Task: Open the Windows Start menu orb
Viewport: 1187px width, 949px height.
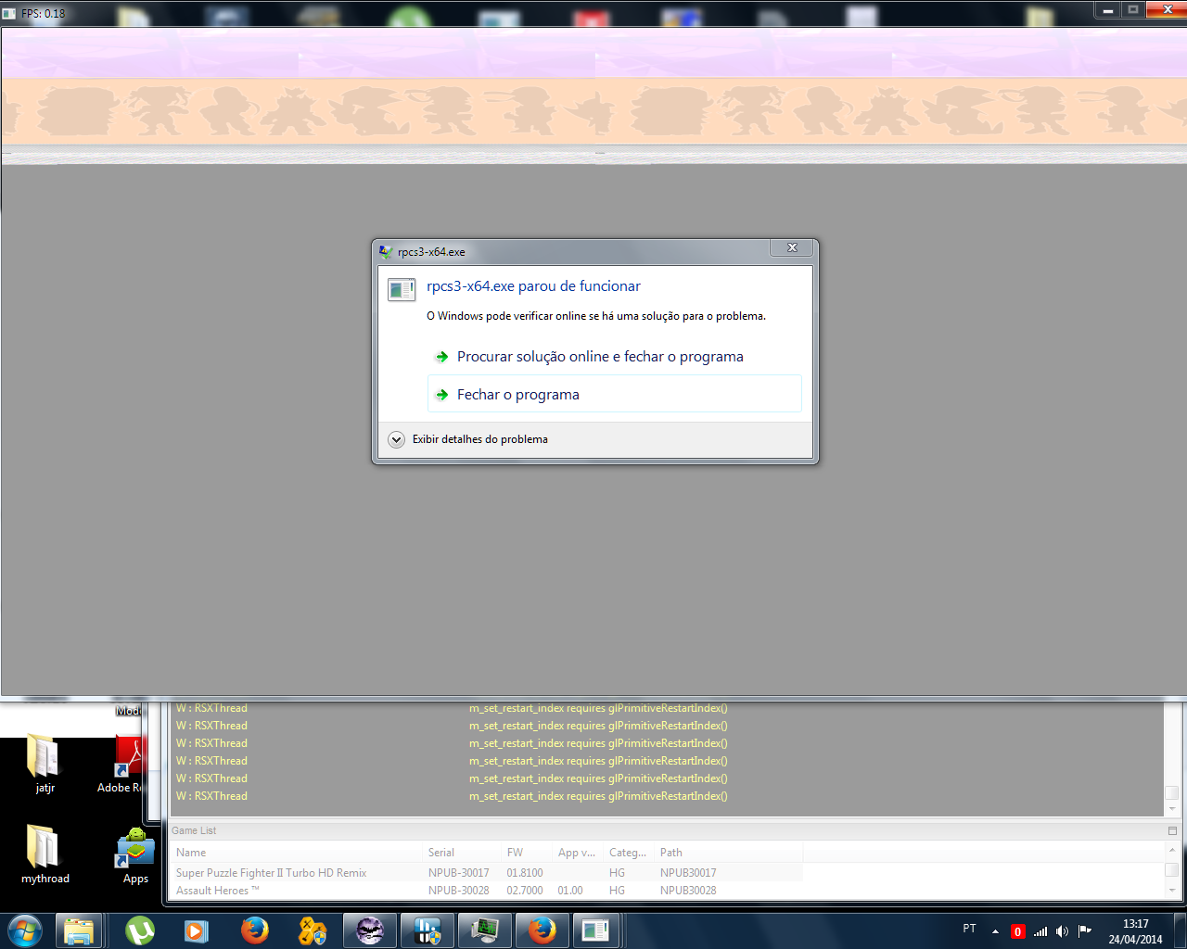Action: pos(25,930)
